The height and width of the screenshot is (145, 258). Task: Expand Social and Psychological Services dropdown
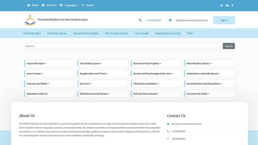(153, 74)
